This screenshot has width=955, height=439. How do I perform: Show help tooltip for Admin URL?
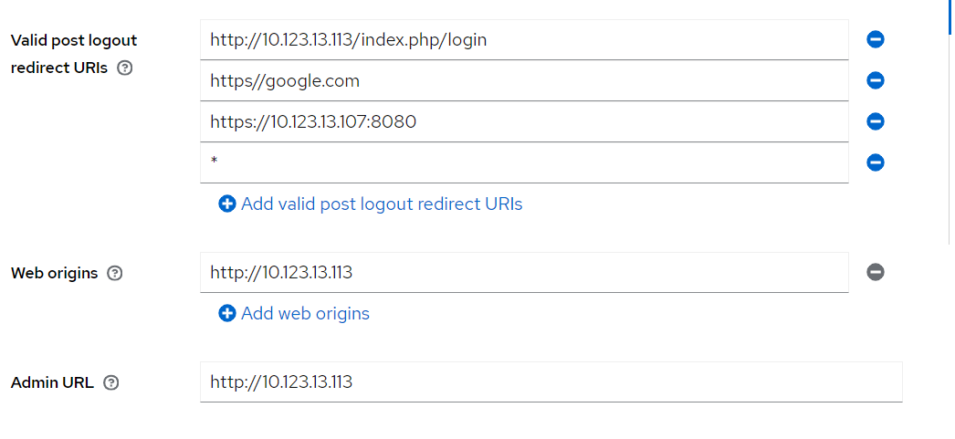[111, 383]
